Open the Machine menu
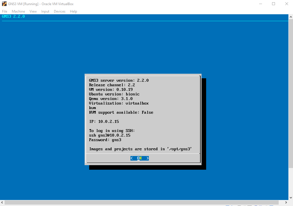Viewport: 293px width, 206px height. click(18, 11)
